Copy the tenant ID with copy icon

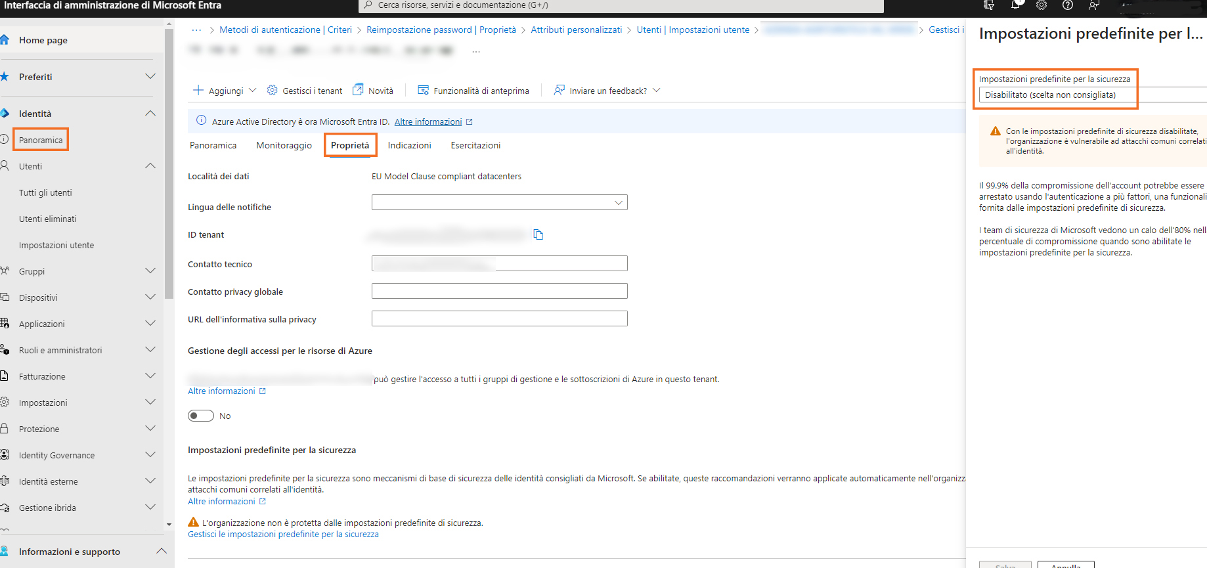pyautogui.click(x=538, y=234)
